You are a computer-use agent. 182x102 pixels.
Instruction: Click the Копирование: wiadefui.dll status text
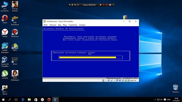coord(122,78)
